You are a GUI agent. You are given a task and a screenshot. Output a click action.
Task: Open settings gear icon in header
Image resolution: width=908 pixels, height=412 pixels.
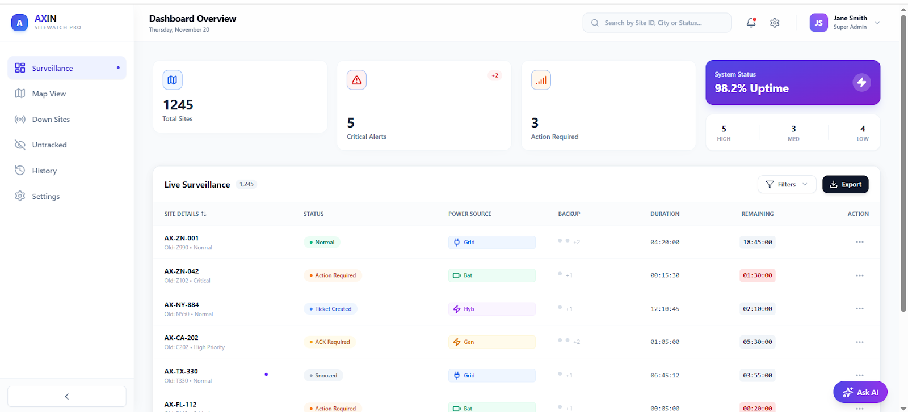pos(775,23)
